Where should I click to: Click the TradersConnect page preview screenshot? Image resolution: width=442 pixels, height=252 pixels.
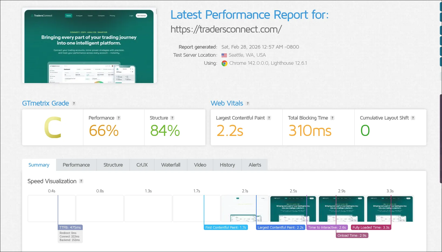pyautogui.click(x=89, y=46)
